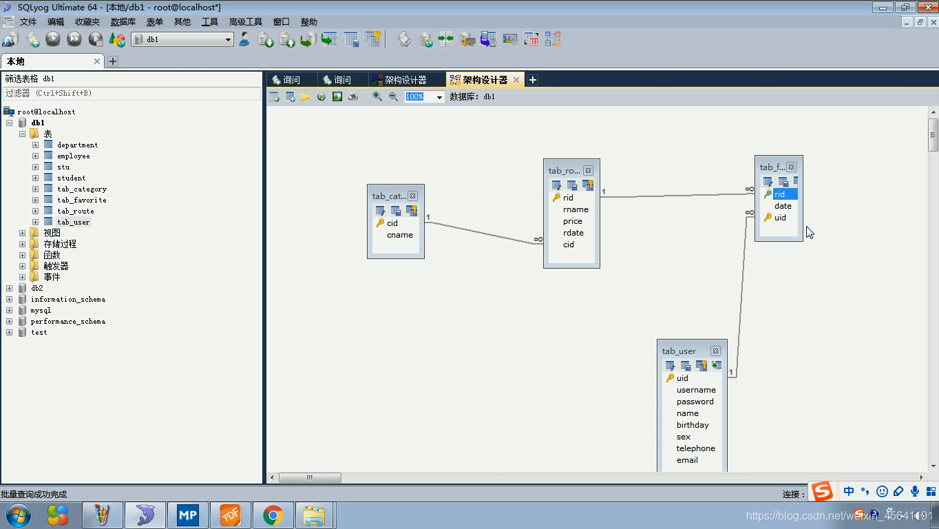Click the horizontal scrollbar thumb of canvas
This screenshot has width=939, height=529.
(310, 477)
